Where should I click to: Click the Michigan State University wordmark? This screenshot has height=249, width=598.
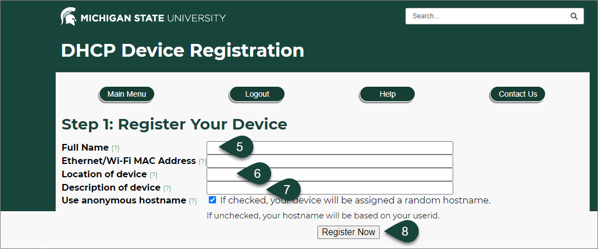(x=153, y=18)
